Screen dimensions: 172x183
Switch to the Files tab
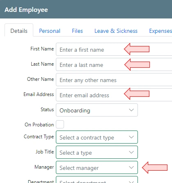(x=77, y=31)
